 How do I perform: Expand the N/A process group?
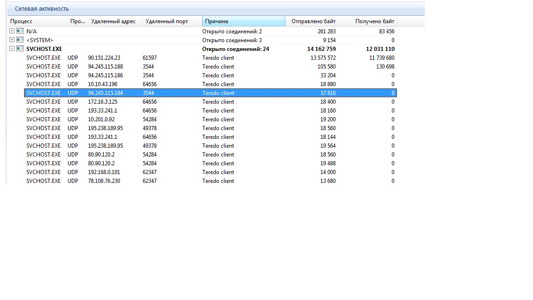point(12,31)
